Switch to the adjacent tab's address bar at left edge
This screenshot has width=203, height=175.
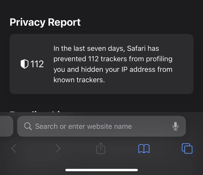[7, 126]
